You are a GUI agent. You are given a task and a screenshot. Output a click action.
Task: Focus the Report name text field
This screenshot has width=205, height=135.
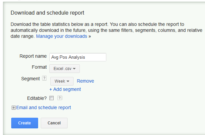tap(78, 57)
